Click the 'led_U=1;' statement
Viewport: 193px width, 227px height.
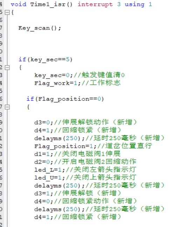tap(50, 178)
